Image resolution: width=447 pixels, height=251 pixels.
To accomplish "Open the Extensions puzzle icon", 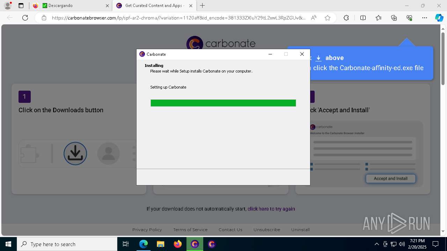I will coord(346,18).
